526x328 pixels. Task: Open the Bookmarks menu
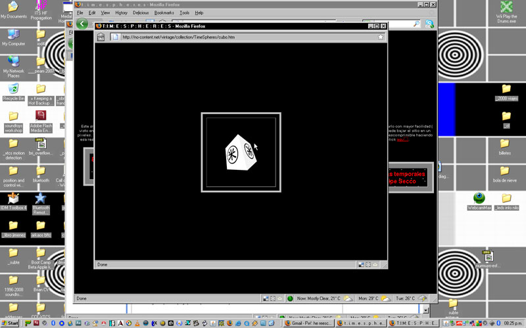[x=164, y=12]
